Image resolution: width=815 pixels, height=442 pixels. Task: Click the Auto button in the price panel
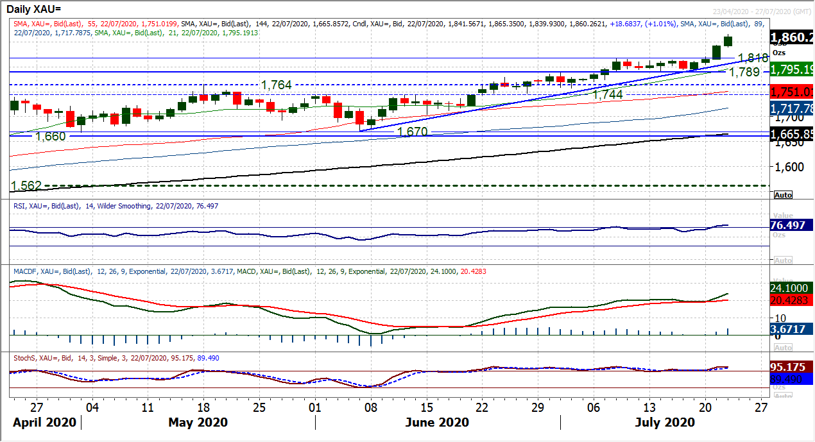click(x=783, y=194)
